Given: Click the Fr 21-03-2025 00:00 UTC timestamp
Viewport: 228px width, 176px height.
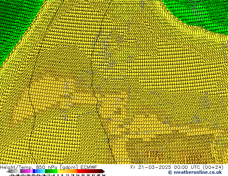Looking at the screenshot, I should tap(177, 167).
